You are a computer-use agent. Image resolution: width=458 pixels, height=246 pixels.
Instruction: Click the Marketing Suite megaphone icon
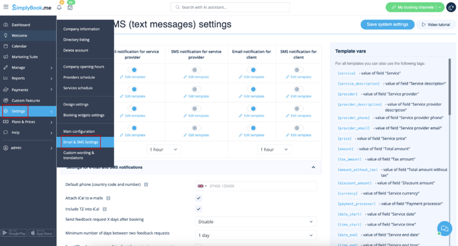pyautogui.click(x=6, y=57)
